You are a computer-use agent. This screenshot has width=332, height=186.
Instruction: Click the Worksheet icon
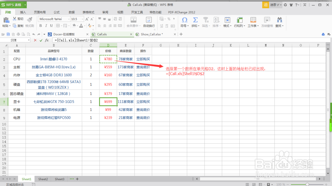253,20
